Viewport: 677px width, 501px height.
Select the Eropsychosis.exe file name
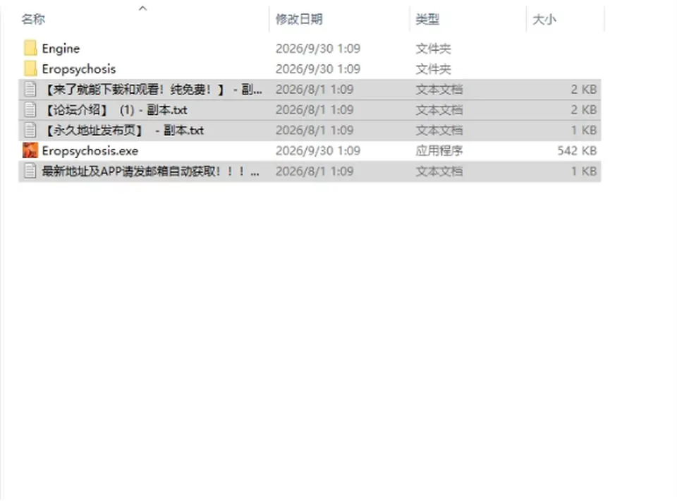tap(90, 151)
